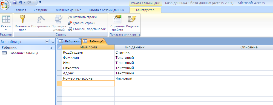273x105 pixels.
Task: Open Столбец подстановок lookup column wizard
Action: [87, 29]
